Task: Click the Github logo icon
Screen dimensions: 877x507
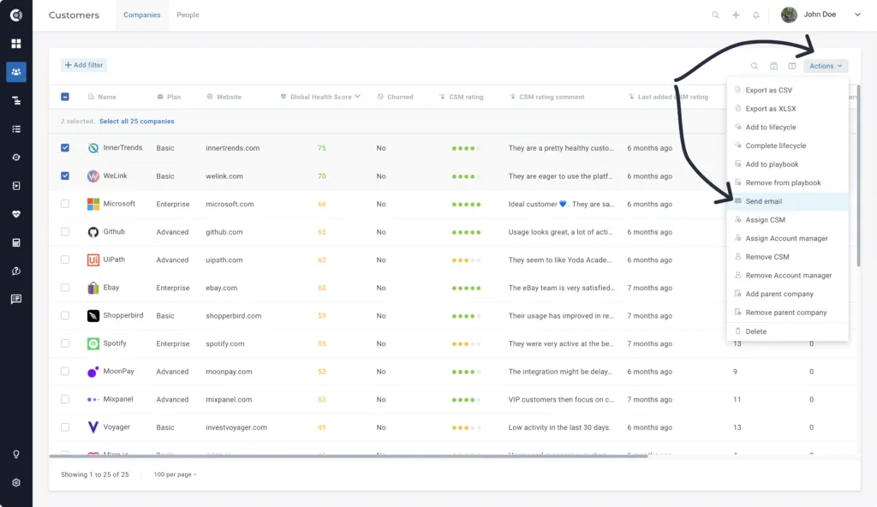Action: tap(93, 232)
